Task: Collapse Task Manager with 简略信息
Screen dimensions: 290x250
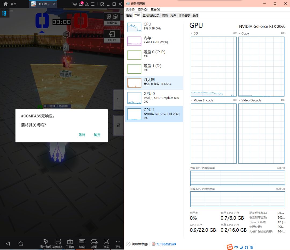Action: coord(137,244)
